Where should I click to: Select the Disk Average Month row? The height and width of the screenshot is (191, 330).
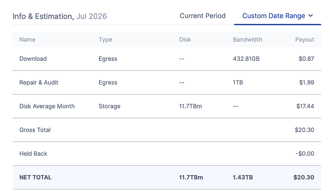(x=167, y=106)
